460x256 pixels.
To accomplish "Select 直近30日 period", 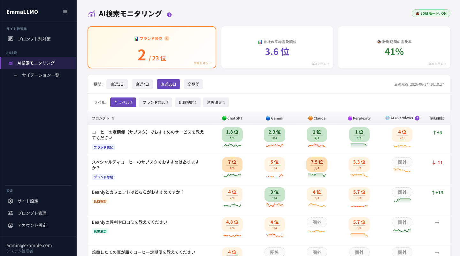I will pyautogui.click(x=168, y=84).
